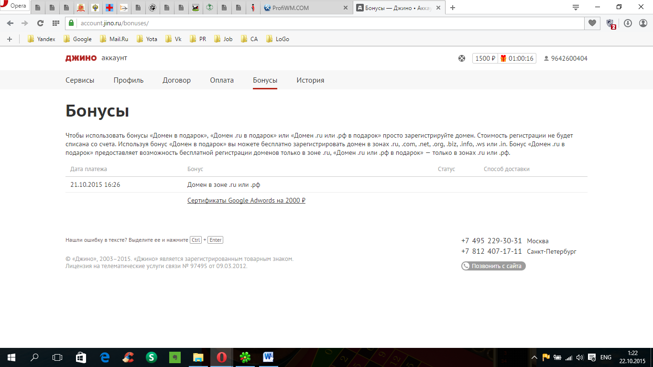Click the Бонус column header
This screenshot has height=367, width=653.
pyautogui.click(x=195, y=169)
